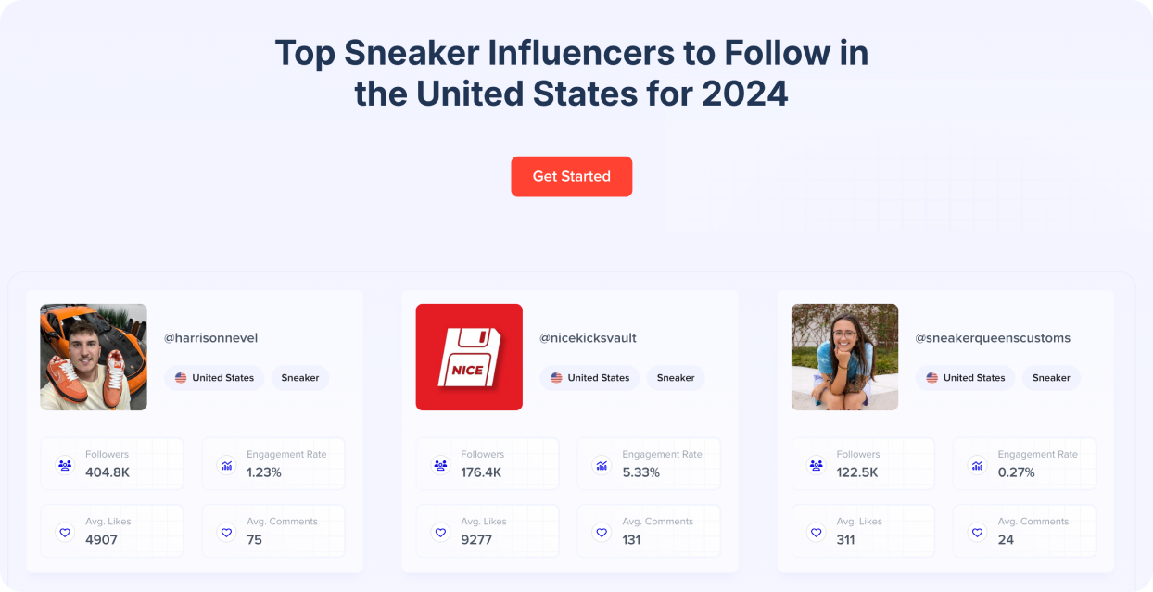Click the chart icon beside 5.33% engagement
Screen dimensions: 1153x592
tap(602, 465)
